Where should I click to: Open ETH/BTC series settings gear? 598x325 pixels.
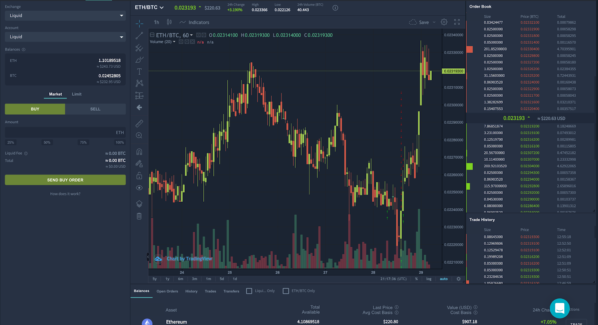pyautogui.click(x=204, y=35)
